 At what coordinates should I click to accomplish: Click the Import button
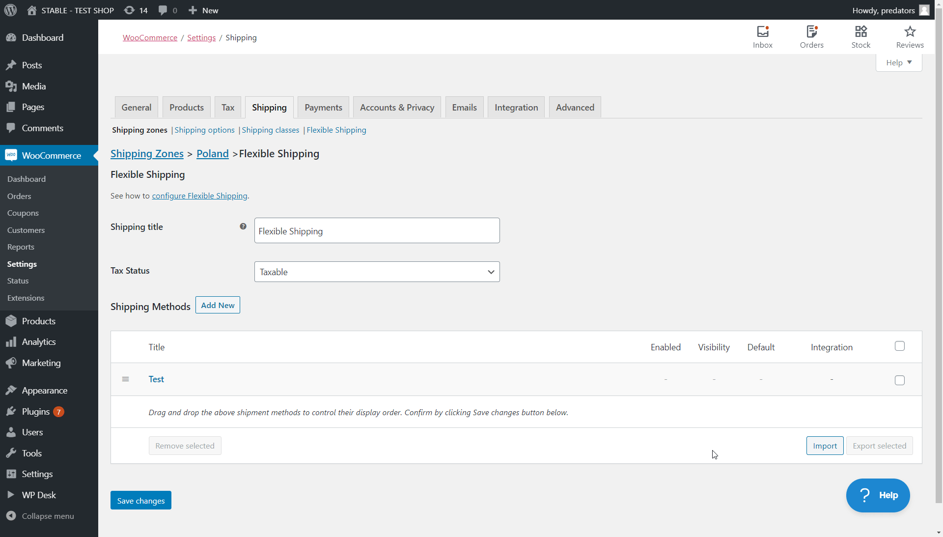click(825, 446)
